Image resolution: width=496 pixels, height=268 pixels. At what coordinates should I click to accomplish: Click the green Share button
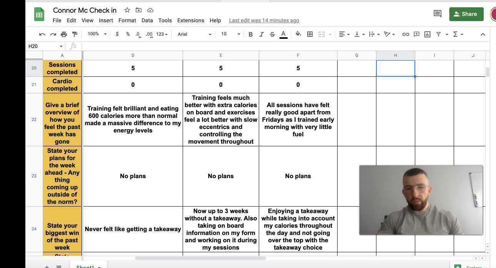[466, 14]
